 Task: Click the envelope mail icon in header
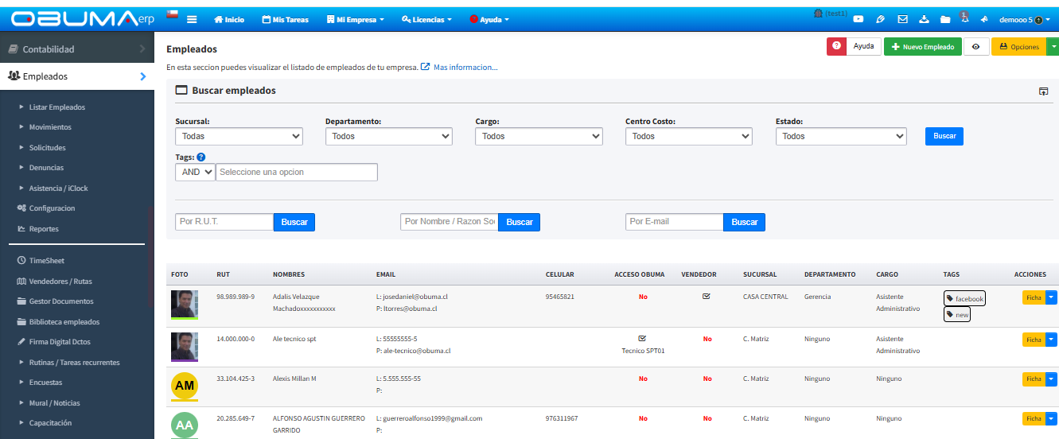tap(902, 19)
